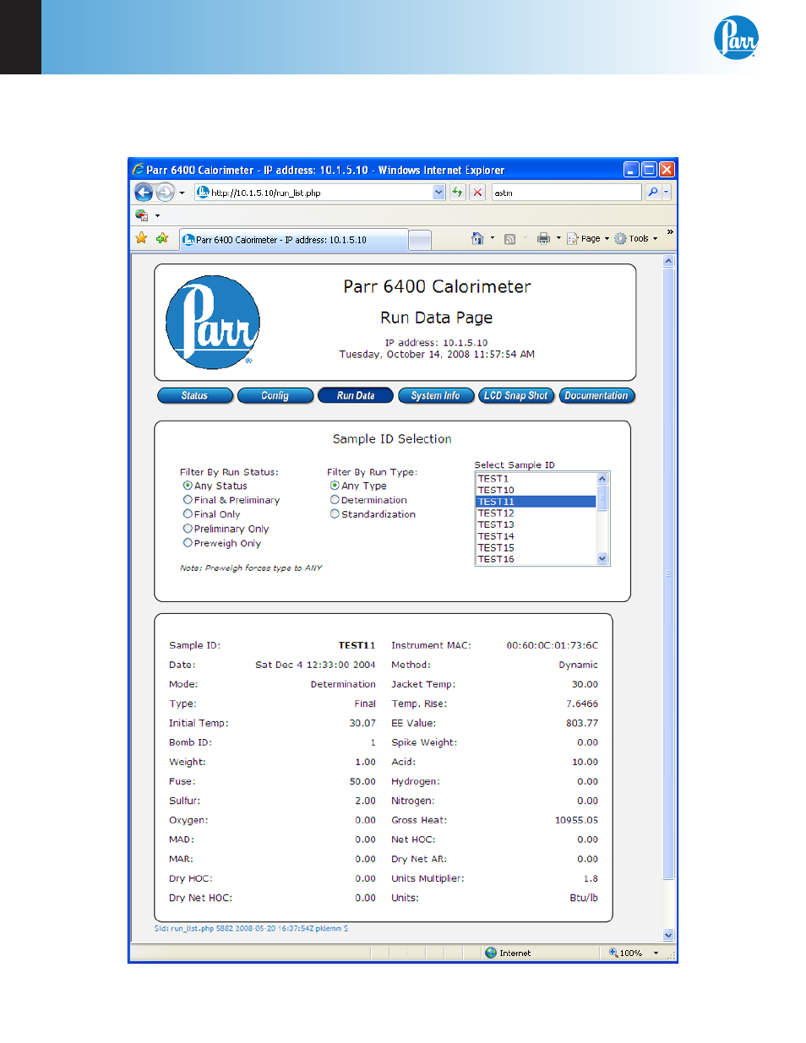This screenshot has height=1043, width=806.
Task: Click the address bar URL field
Action: pyautogui.click(x=313, y=193)
